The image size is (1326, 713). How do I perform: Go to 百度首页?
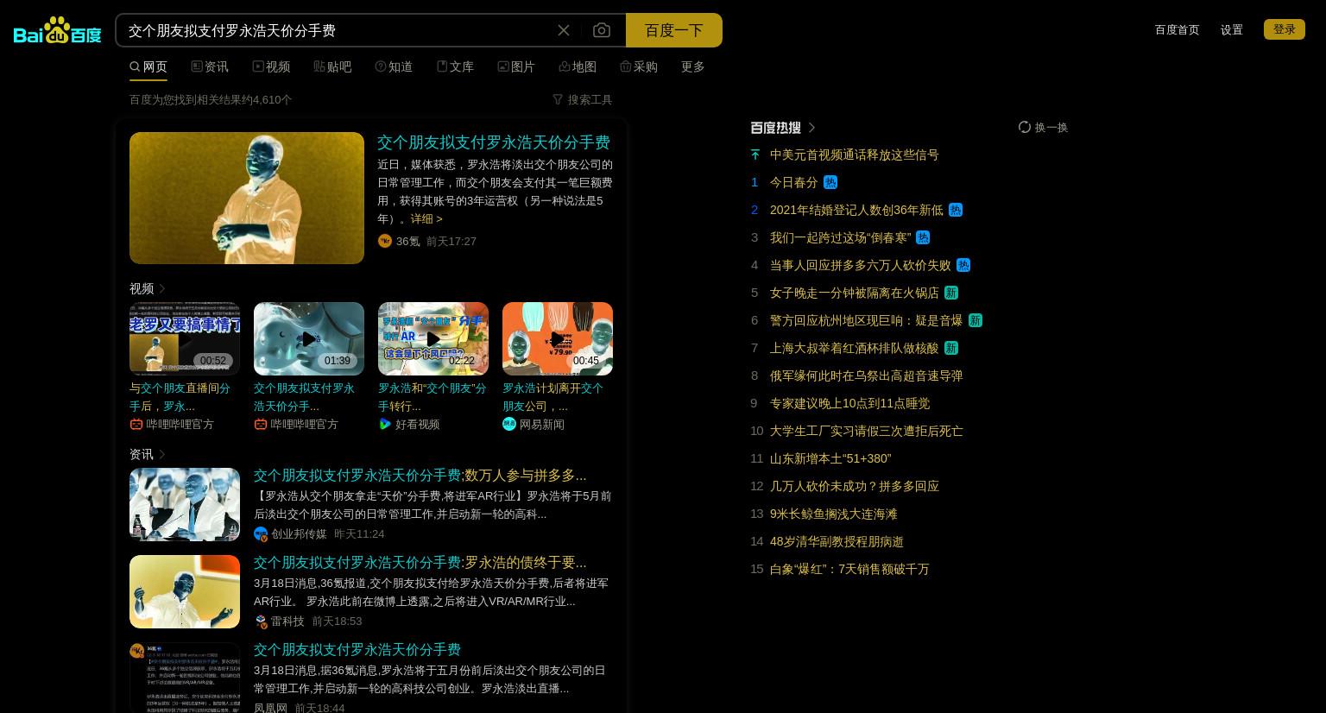coord(1177,29)
